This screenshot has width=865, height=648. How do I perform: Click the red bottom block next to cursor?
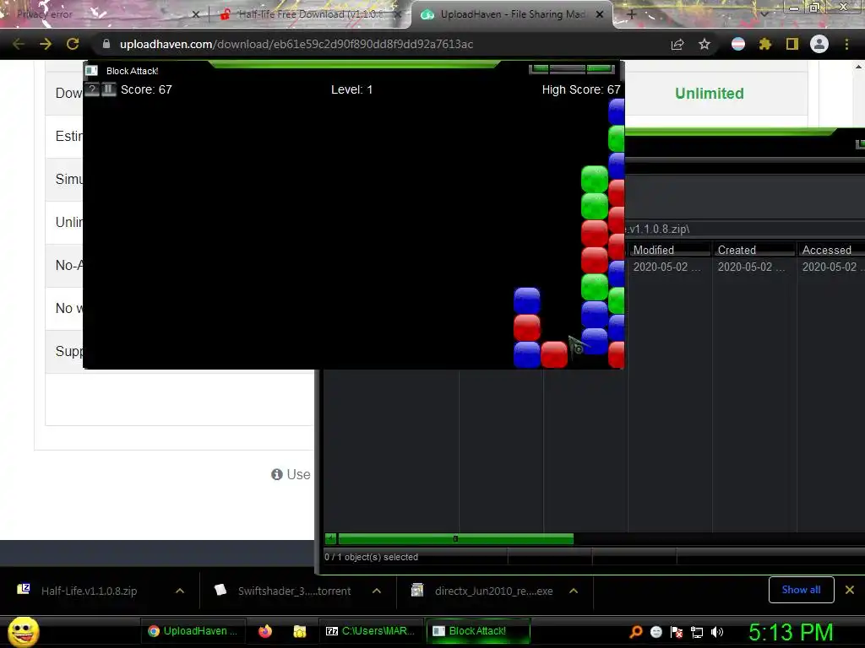(x=554, y=355)
